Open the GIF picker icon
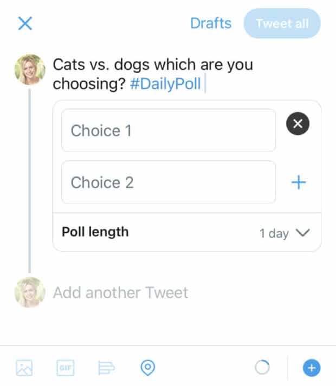This screenshot has height=386, width=336. click(65, 368)
